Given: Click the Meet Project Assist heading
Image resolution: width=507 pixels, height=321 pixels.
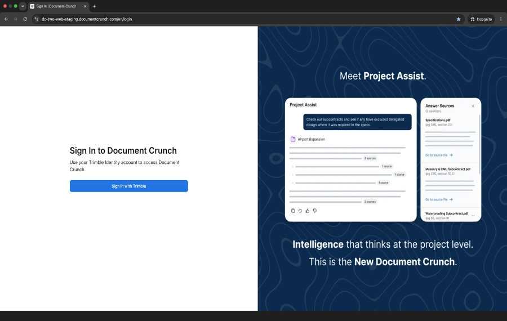Looking at the screenshot, I should [383, 76].
